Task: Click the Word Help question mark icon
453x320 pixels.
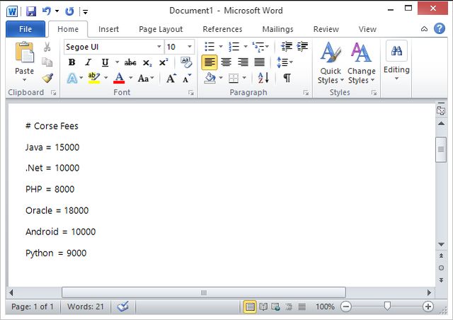Action: tap(440, 28)
